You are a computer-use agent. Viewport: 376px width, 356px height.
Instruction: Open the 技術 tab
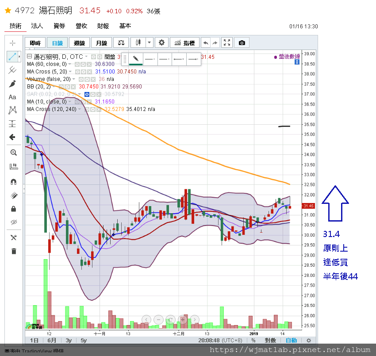tap(15, 26)
